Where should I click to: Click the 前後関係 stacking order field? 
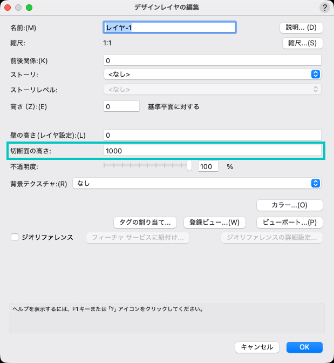(212, 60)
